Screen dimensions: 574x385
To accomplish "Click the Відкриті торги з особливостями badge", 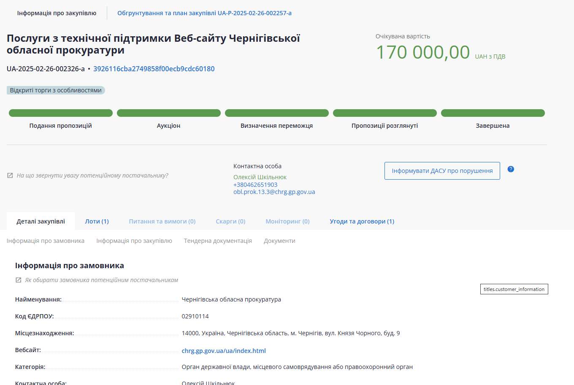I will [56, 90].
